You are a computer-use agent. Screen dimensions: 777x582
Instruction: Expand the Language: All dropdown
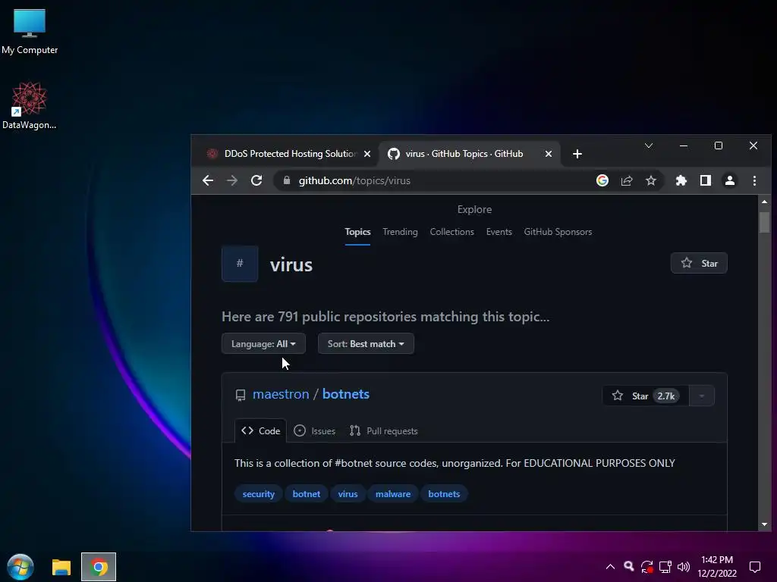pyautogui.click(x=263, y=343)
